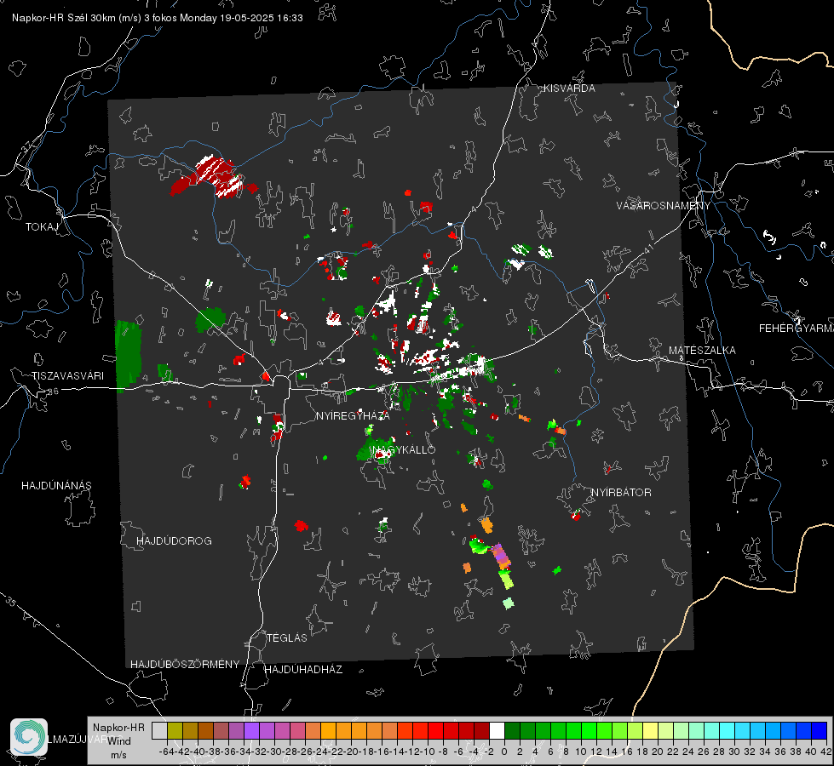Click the radar title with date 19-05-2025 16:33
This screenshot has height=766, width=834.
point(158,18)
